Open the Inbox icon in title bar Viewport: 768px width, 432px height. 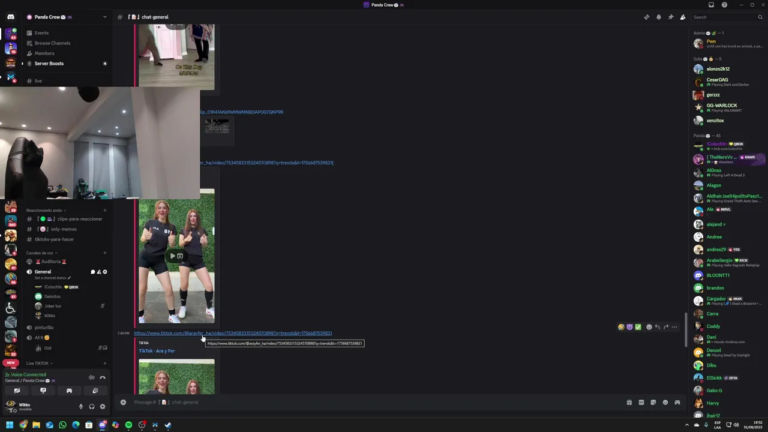coord(711,5)
